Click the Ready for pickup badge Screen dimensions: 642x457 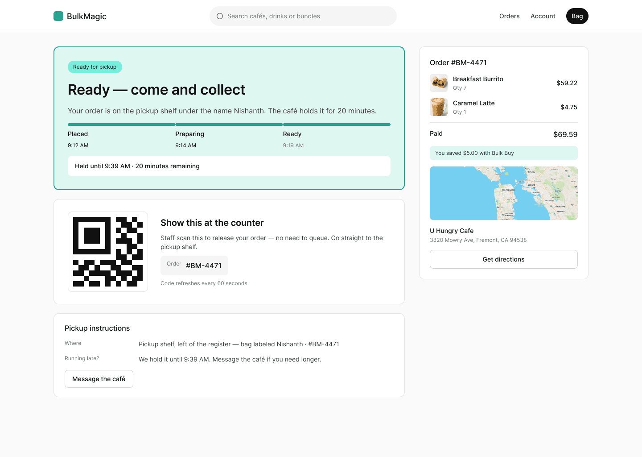[x=95, y=67]
